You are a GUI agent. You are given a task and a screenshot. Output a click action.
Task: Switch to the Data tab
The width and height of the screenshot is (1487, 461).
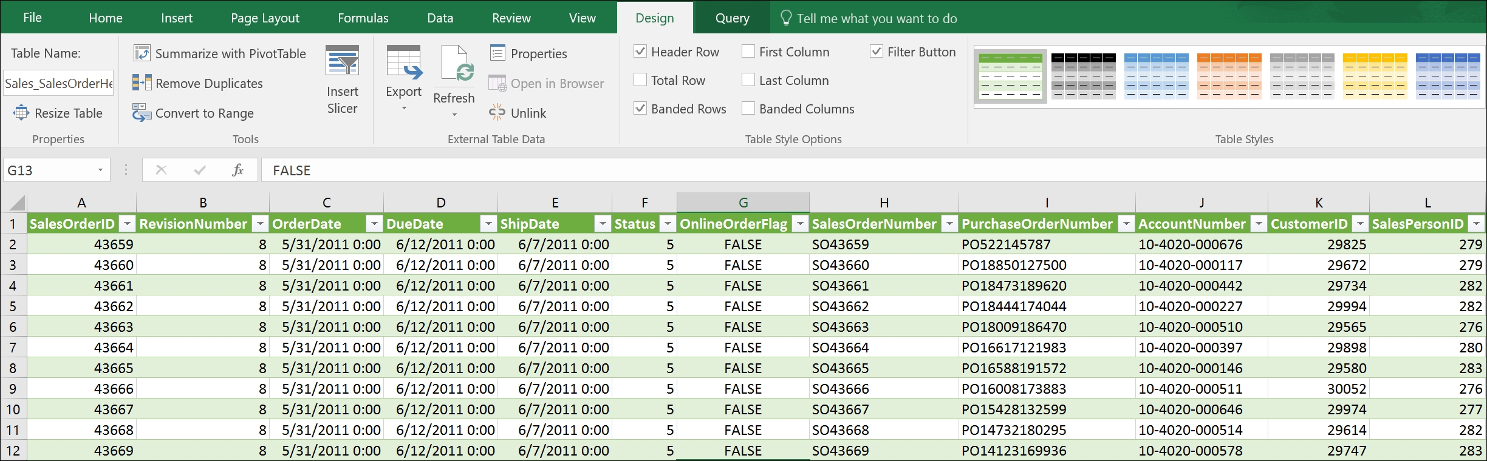click(440, 18)
